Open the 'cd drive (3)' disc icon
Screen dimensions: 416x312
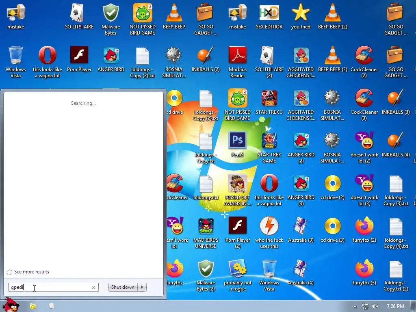pyautogui.click(x=332, y=230)
